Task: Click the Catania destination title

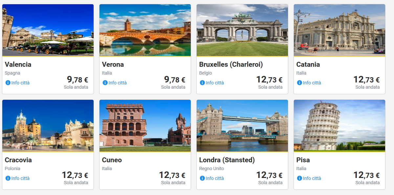Action: 308,64
